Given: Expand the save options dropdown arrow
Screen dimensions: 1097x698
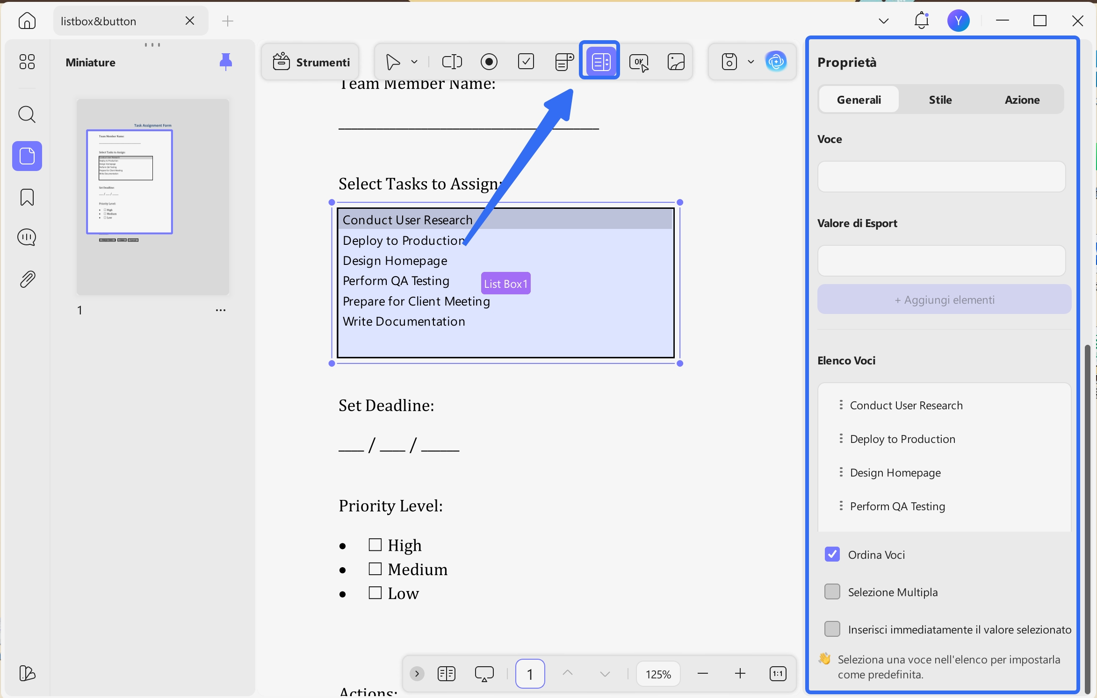Looking at the screenshot, I should [x=751, y=62].
